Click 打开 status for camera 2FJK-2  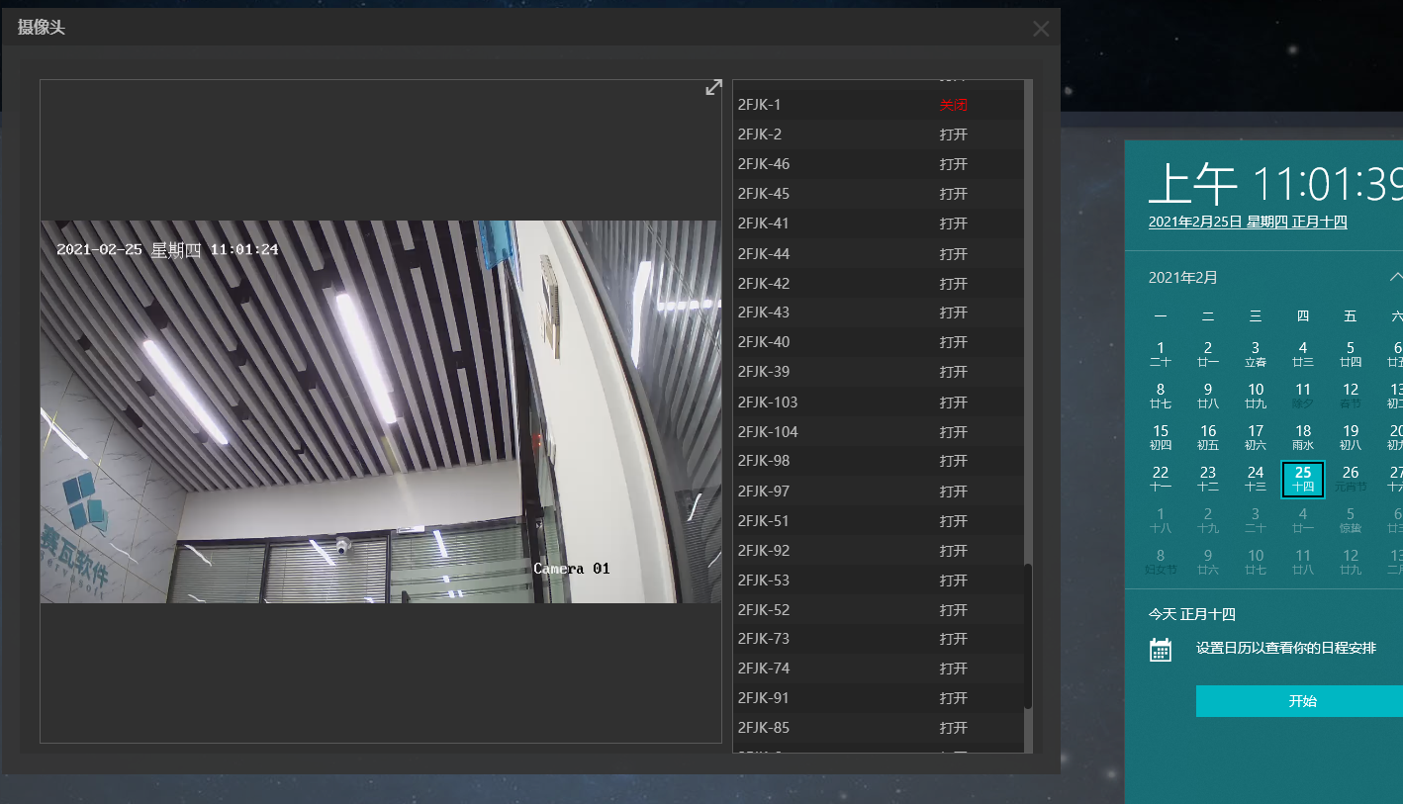pyautogui.click(x=954, y=134)
